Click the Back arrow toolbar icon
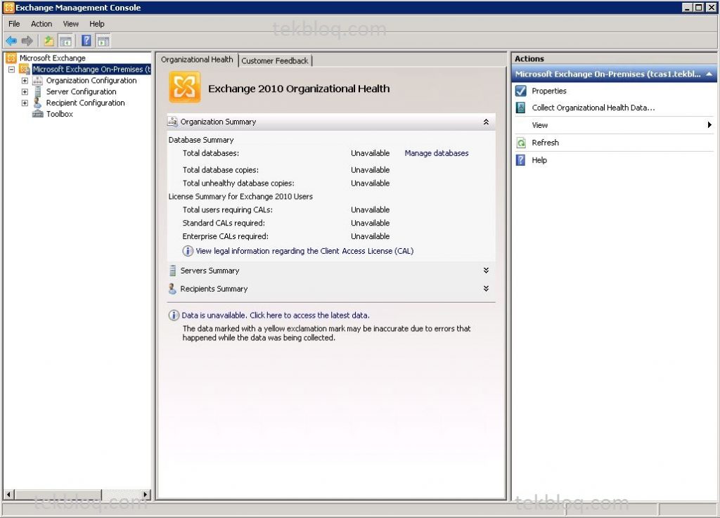Screen dimensions: 720x518 11,41
